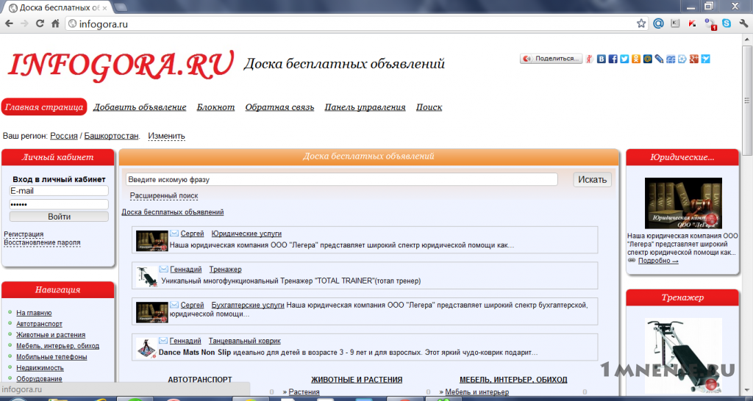753x401 pixels.
Task: Share to Ya.ru with the red figure icon
Action: point(590,59)
